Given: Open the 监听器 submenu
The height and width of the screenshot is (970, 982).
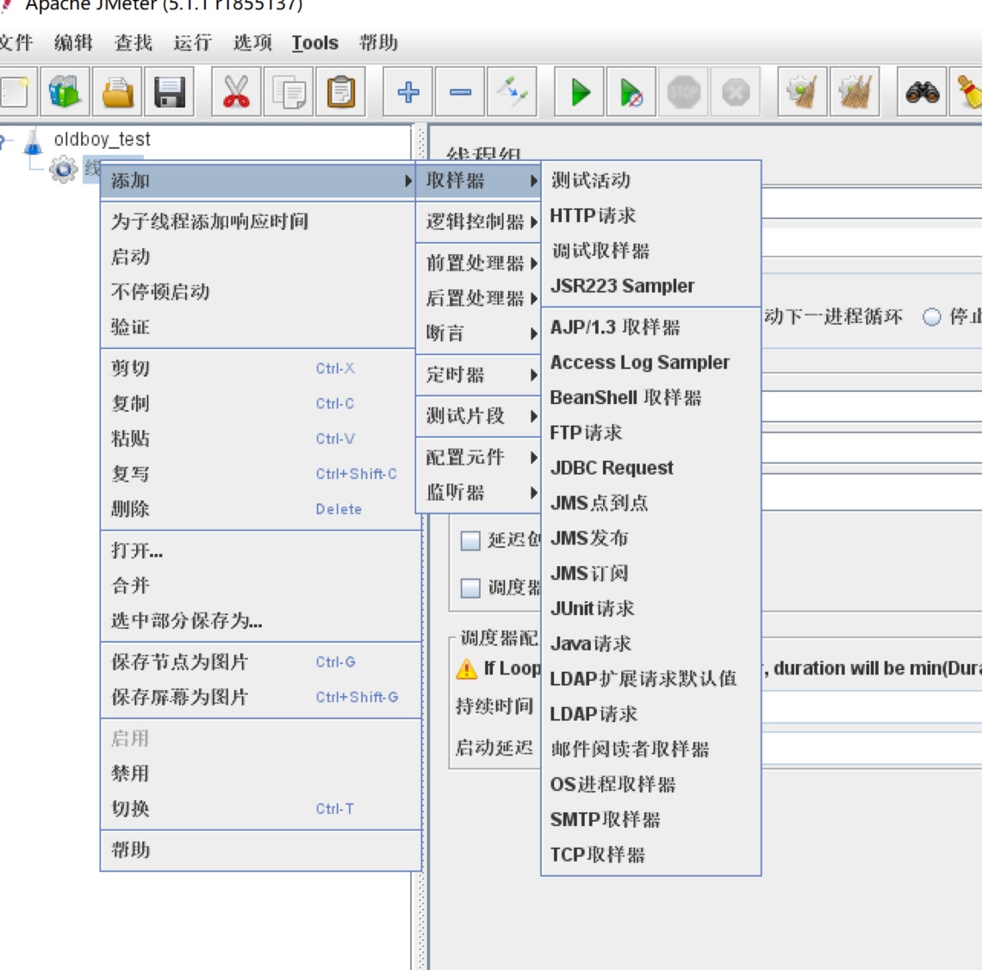Looking at the screenshot, I should click(478, 493).
